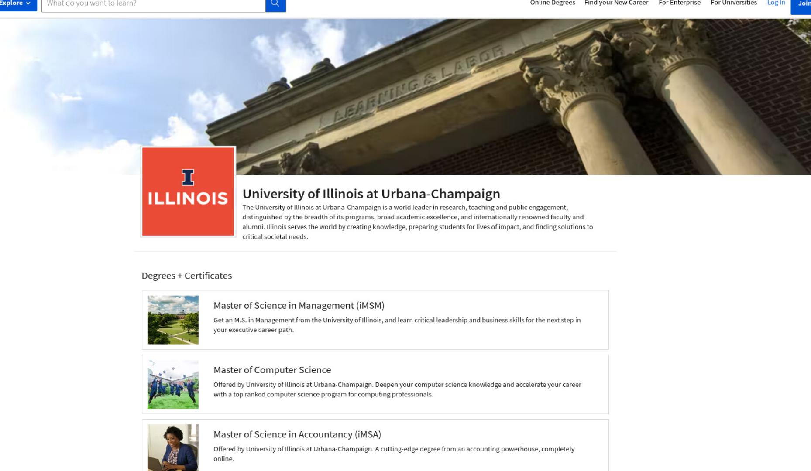Open Online Degrees in the header
The image size is (811, 471).
pyautogui.click(x=552, y=3)
